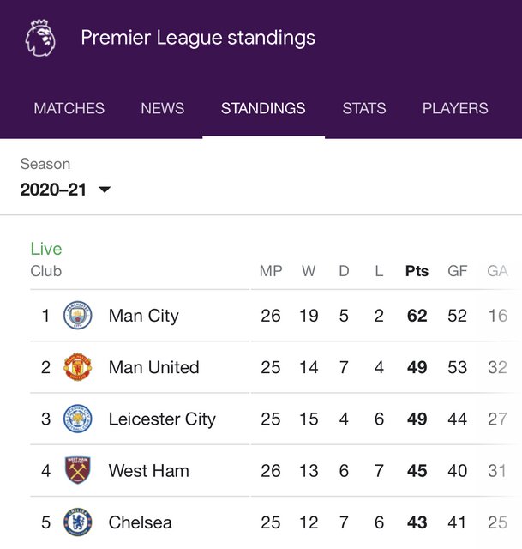Click the Premier League lion logo
Image resolution: width=522 pixels, height=549 pixels.
coord(41,39)
